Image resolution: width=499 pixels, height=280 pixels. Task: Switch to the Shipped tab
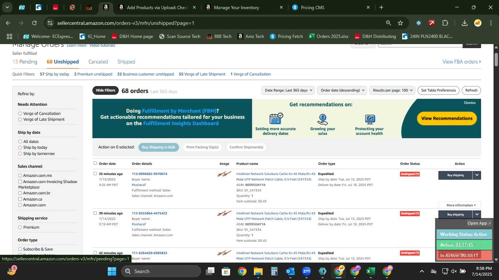(126, 62)
